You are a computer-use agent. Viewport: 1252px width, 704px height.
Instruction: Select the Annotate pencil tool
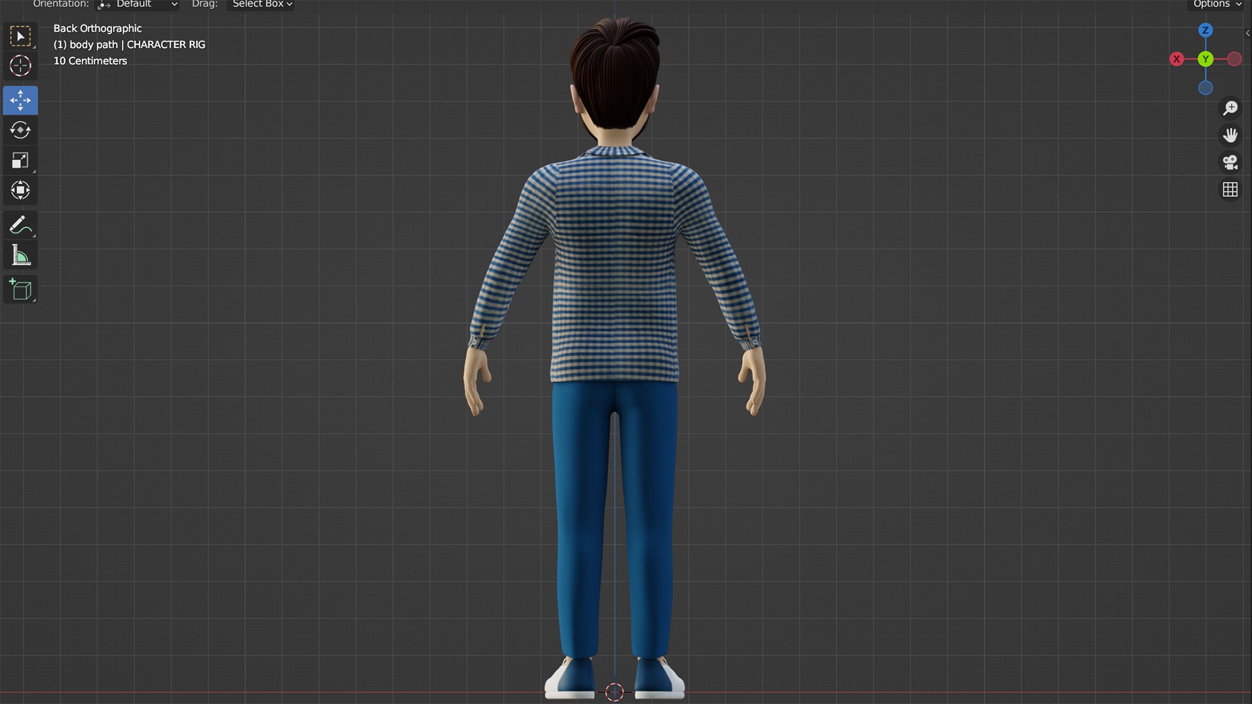[x=20, y=225]
